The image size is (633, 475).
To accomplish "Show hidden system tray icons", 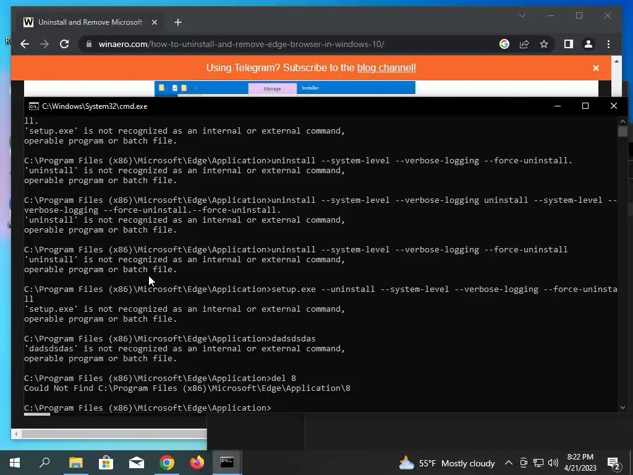I will (509, 463).
